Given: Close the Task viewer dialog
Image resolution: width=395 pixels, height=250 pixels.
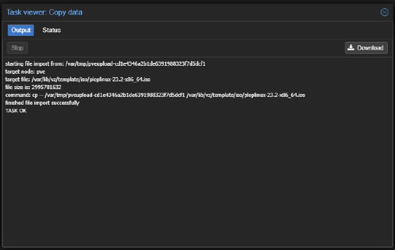Looking at the screenshot, I should coord(384,12).
